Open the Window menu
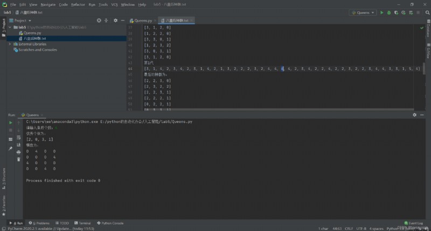The image size is (431, 231). [128, 5]
